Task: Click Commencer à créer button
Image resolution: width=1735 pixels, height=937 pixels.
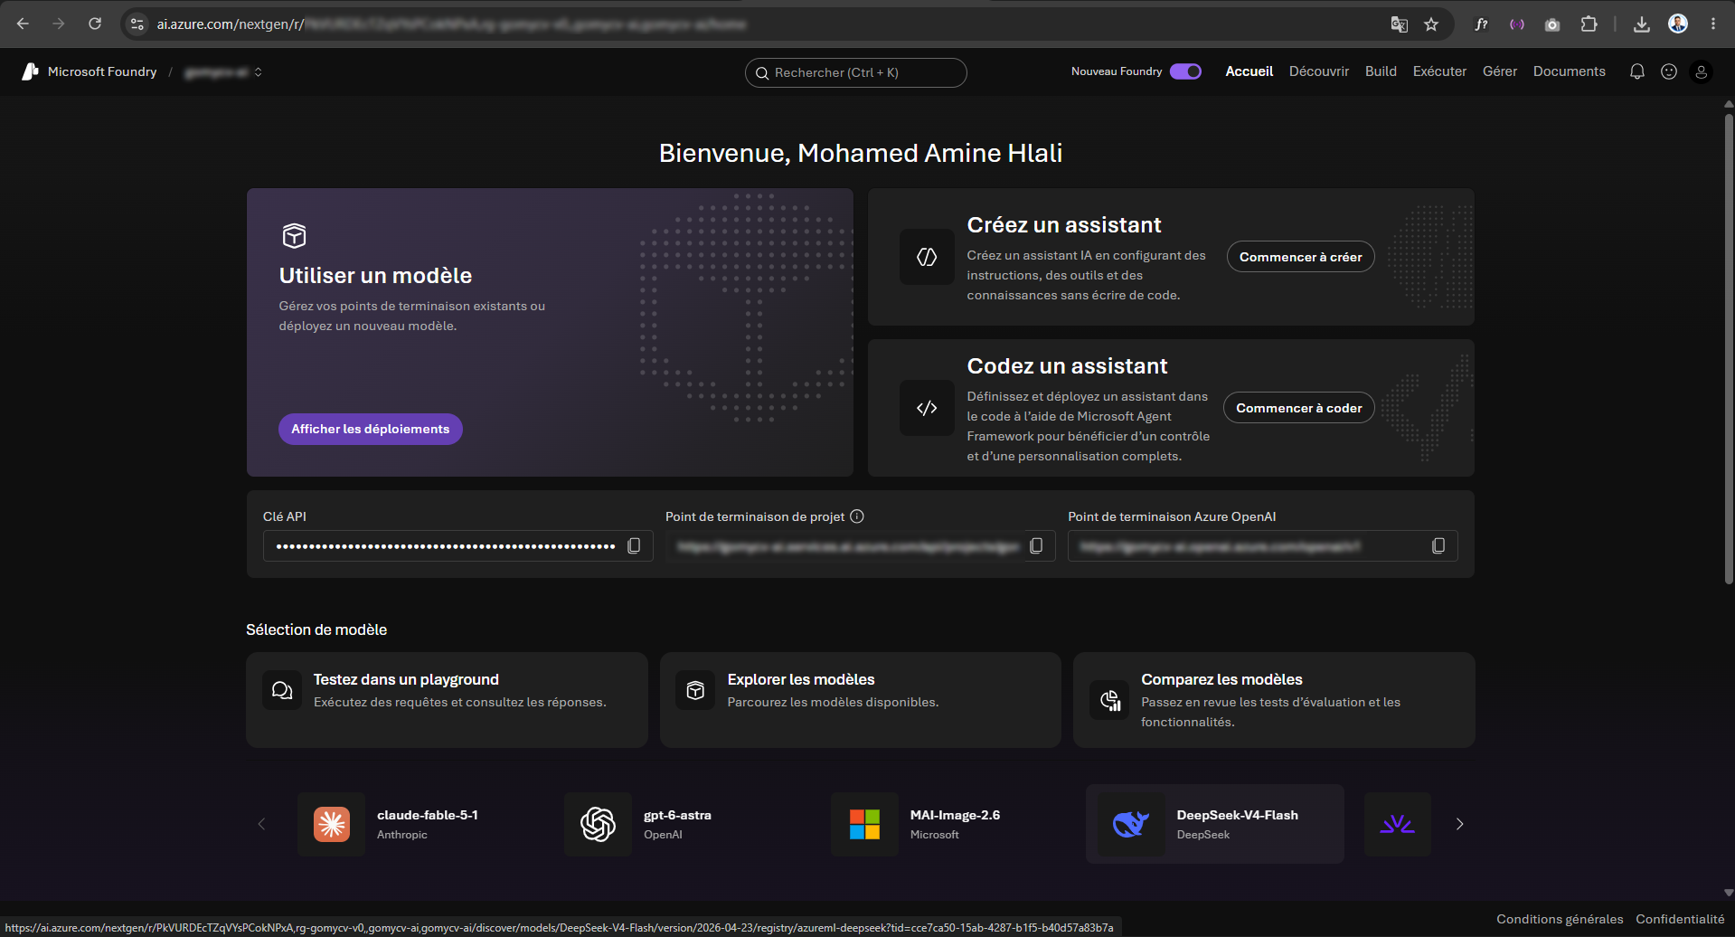Action: pyautogui.click(x=1300, y=257)
